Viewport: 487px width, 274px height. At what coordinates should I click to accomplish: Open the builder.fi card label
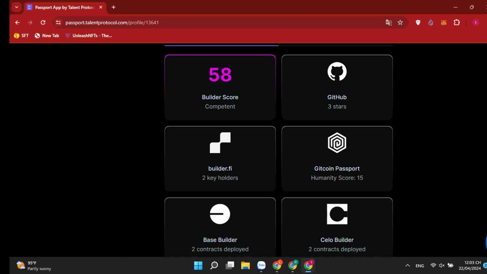pyautogui.click(x=220, y=168)
